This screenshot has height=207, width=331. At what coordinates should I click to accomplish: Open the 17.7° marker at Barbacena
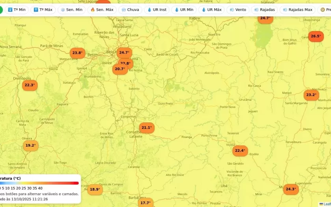(x=146, y=203)
